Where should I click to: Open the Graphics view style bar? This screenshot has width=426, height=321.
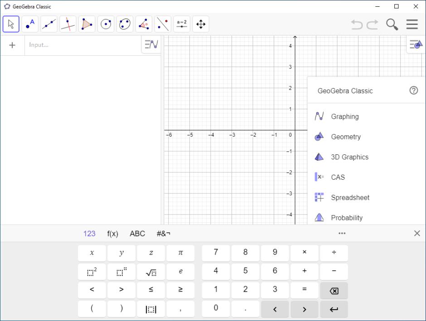416,44
